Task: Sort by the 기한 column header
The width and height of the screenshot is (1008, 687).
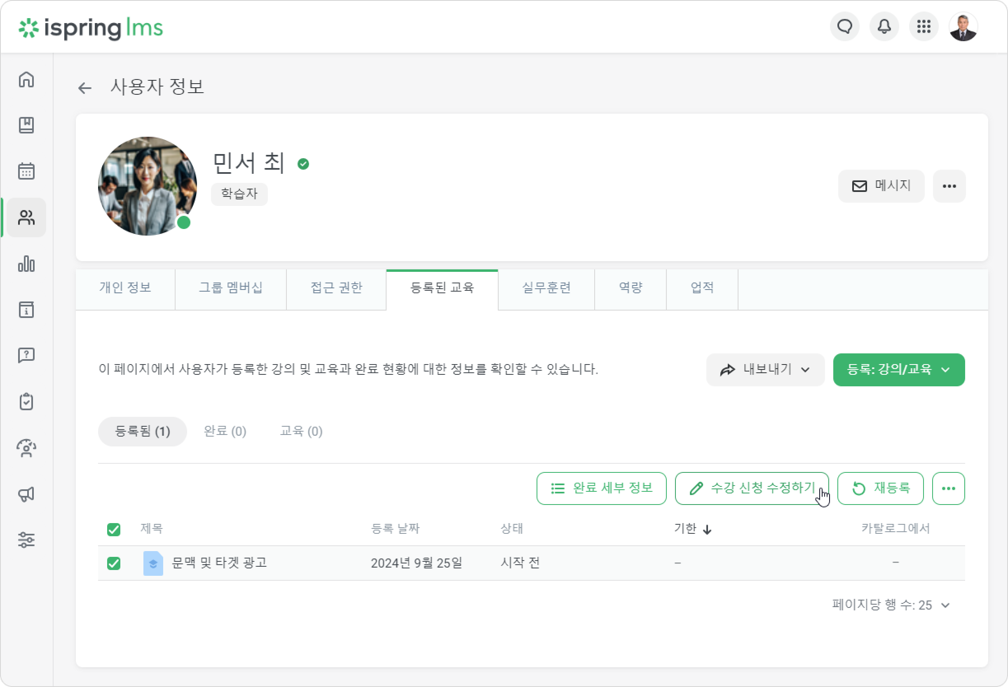Action: click(693, 529)
